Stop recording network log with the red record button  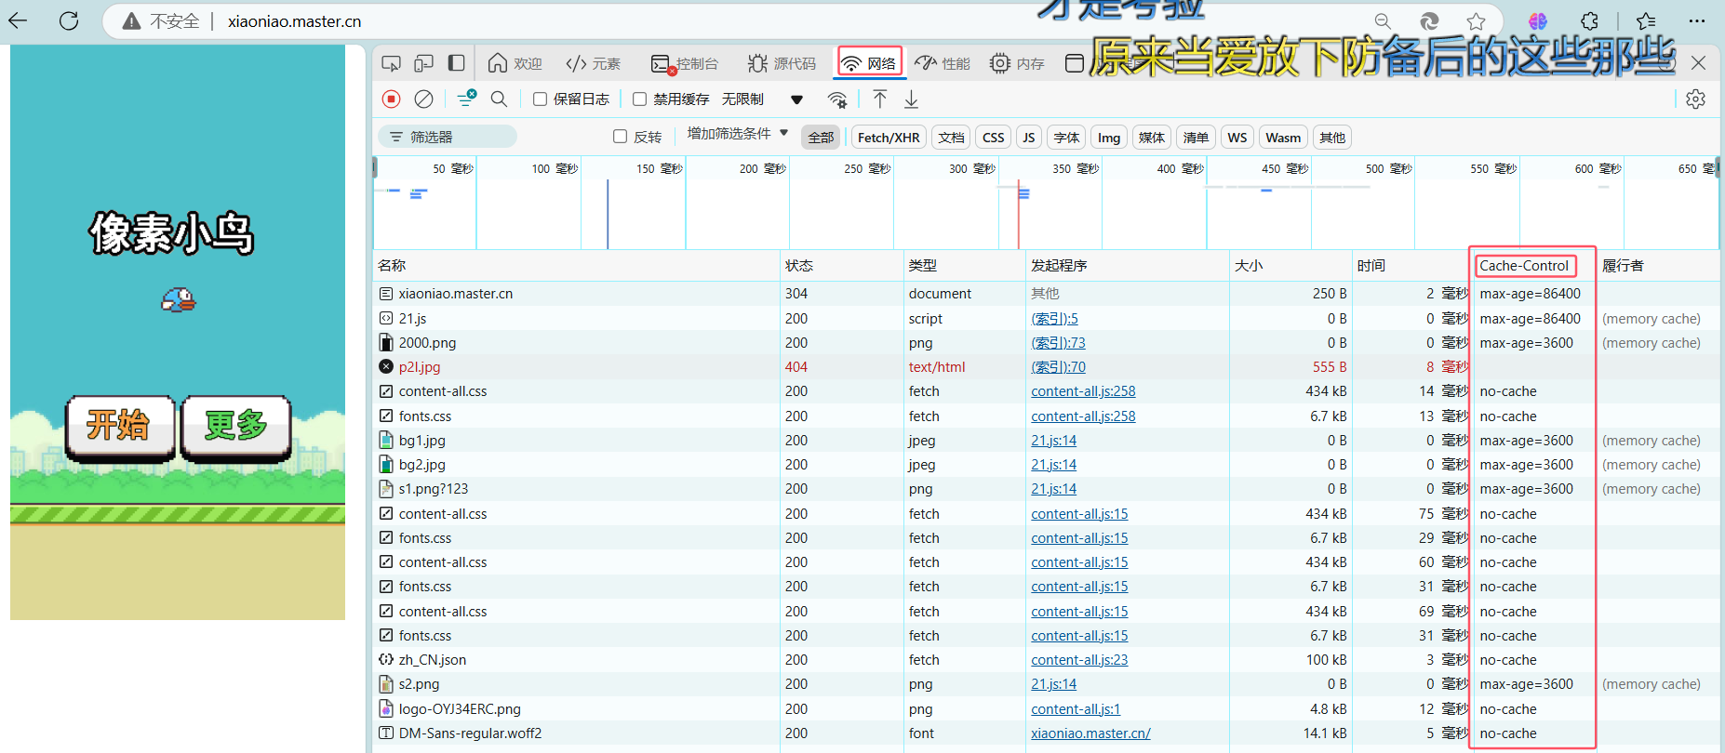click(x=392, y=99)
